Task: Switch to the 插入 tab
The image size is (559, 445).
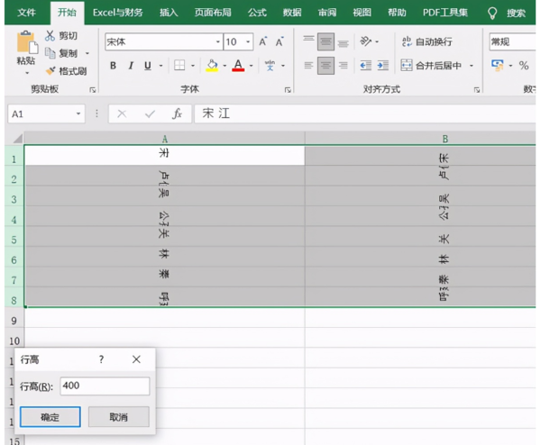Action: point(169,13)
